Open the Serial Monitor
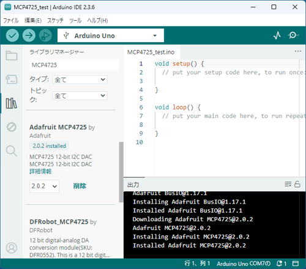This screenshot has height=269, width=306. (x=293, y=35)
